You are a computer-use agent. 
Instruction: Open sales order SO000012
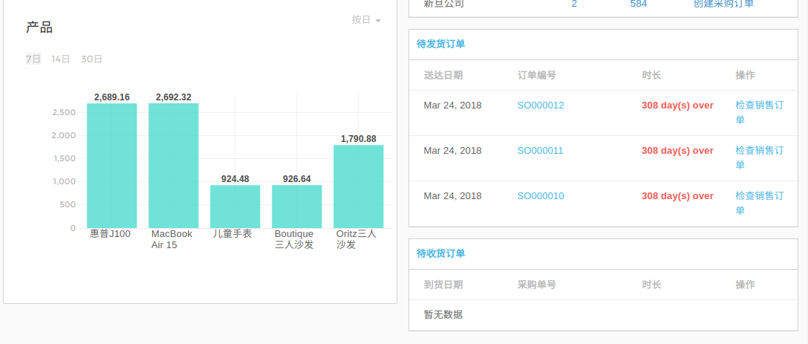tap(541, 106)
